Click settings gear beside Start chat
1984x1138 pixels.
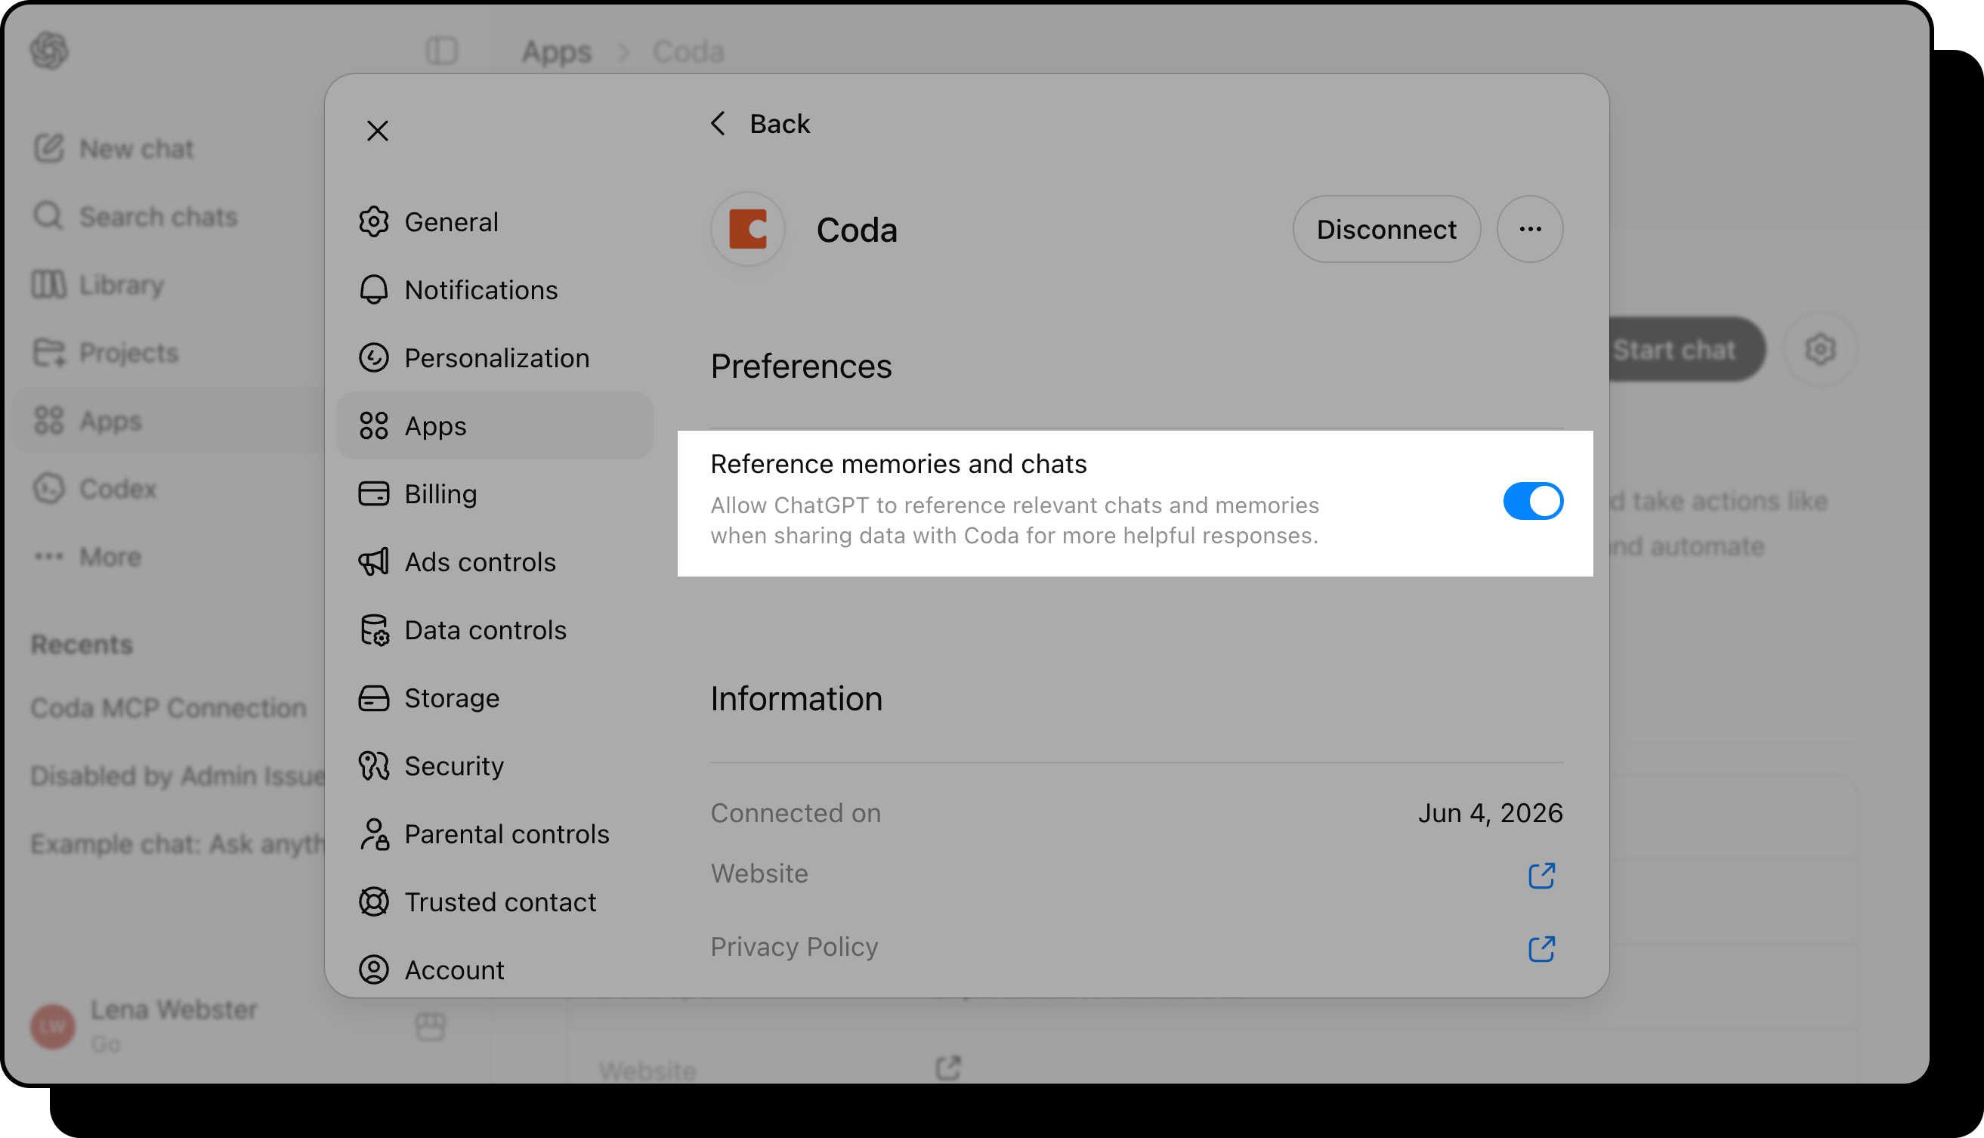click(x=1820, y=349)
